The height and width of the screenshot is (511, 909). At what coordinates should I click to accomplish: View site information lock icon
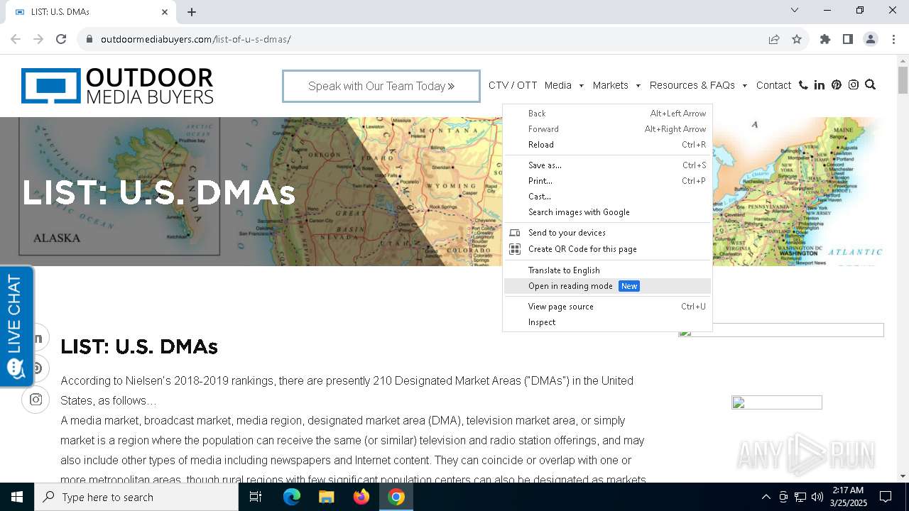pyautogui.click(x=89, y=39)
